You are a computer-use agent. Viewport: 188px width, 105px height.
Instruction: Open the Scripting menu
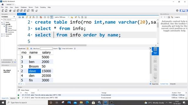(x=43, y=7)
